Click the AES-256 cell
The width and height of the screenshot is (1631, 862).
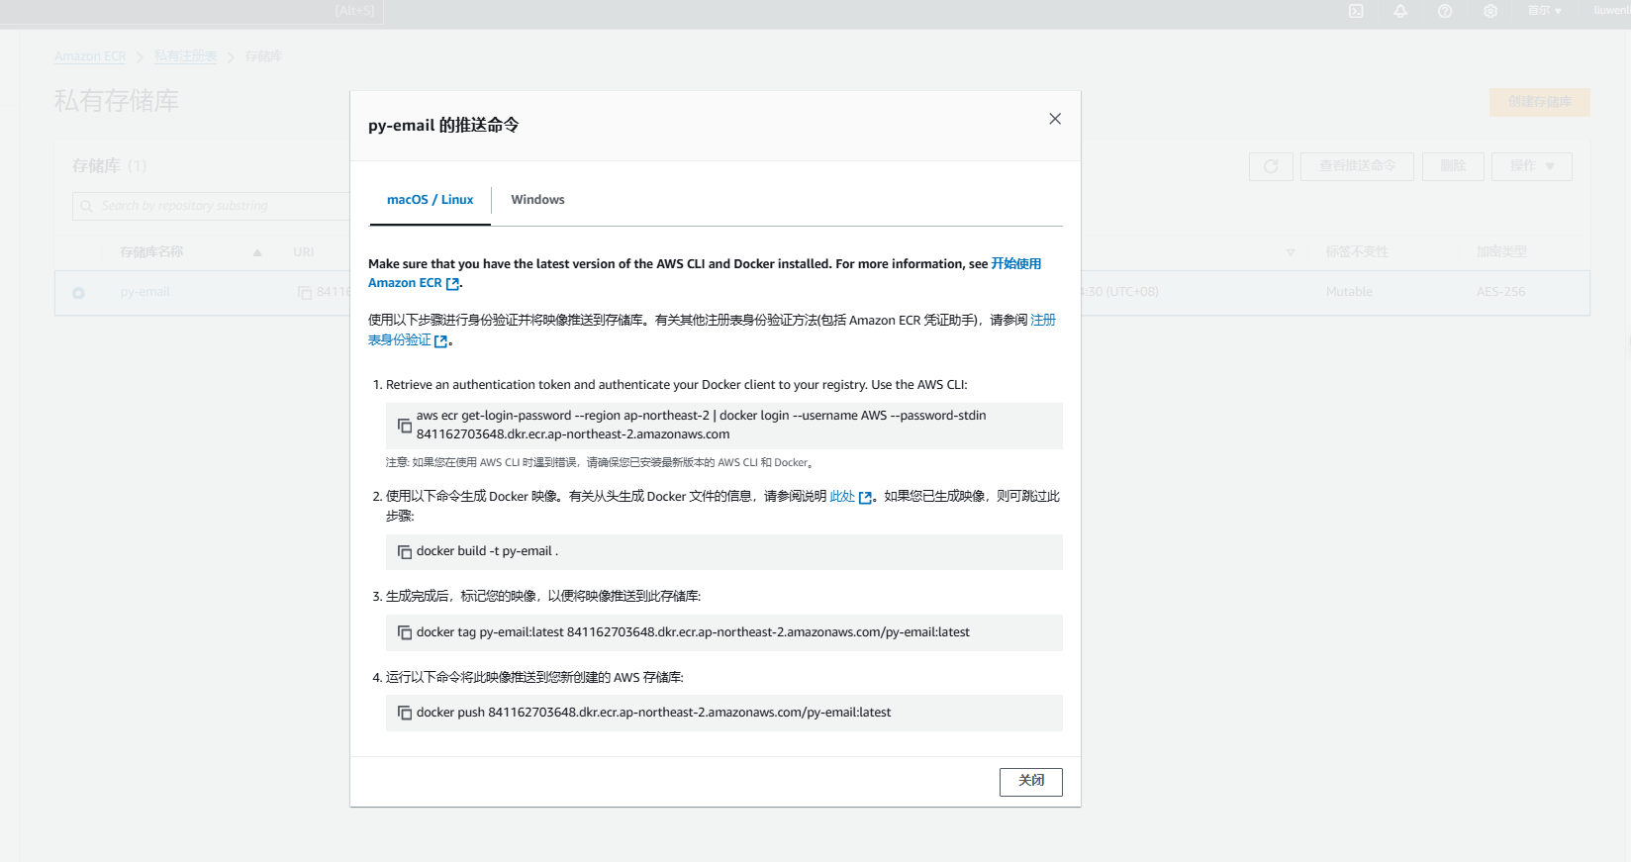pyautogui.click(x=1500, y=292)
